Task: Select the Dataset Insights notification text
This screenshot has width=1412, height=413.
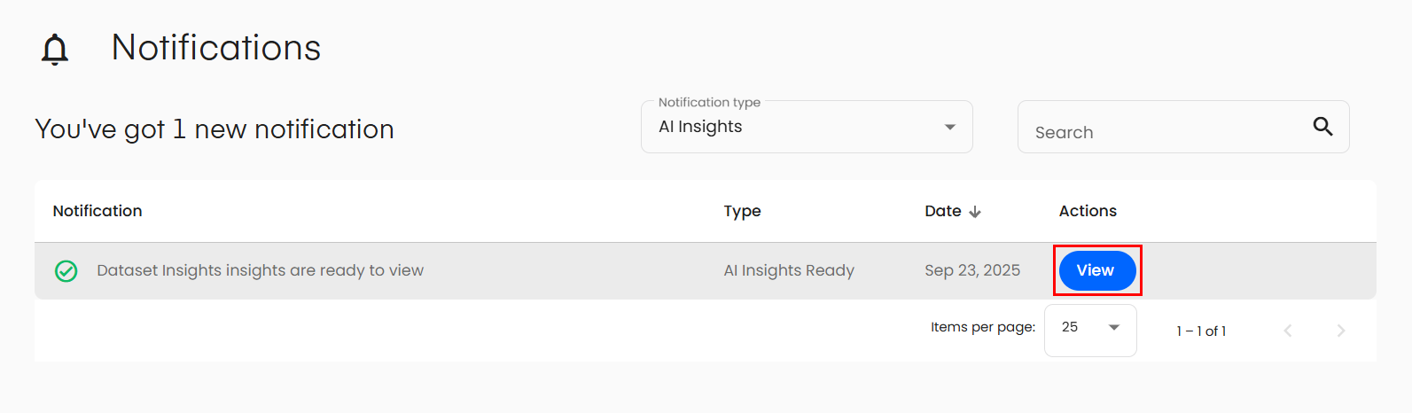Action: click(x=260, y=270)
